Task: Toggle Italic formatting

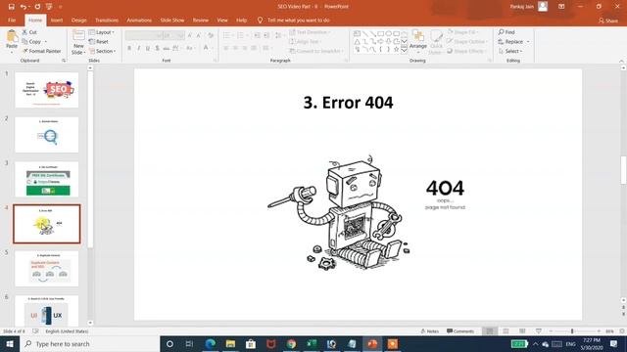Action: [x=138, y=48]
